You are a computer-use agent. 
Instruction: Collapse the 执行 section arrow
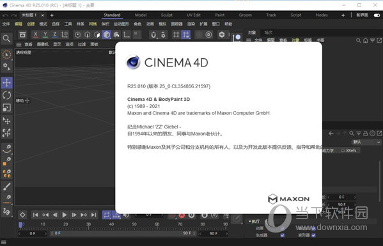click(250, 221)
